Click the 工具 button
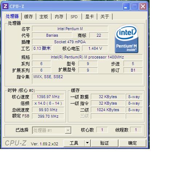The image size is (186, 186). click(x=74, y=143)
